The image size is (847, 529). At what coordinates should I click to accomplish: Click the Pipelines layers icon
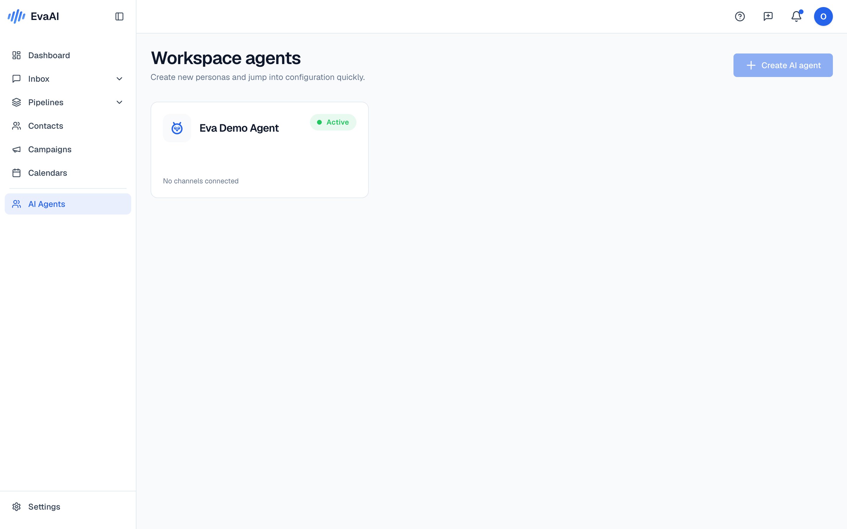[x=16, y=102]
